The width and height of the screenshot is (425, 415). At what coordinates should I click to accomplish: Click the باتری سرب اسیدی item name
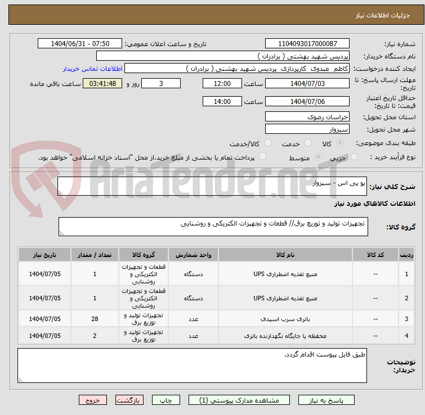[285, 319]
